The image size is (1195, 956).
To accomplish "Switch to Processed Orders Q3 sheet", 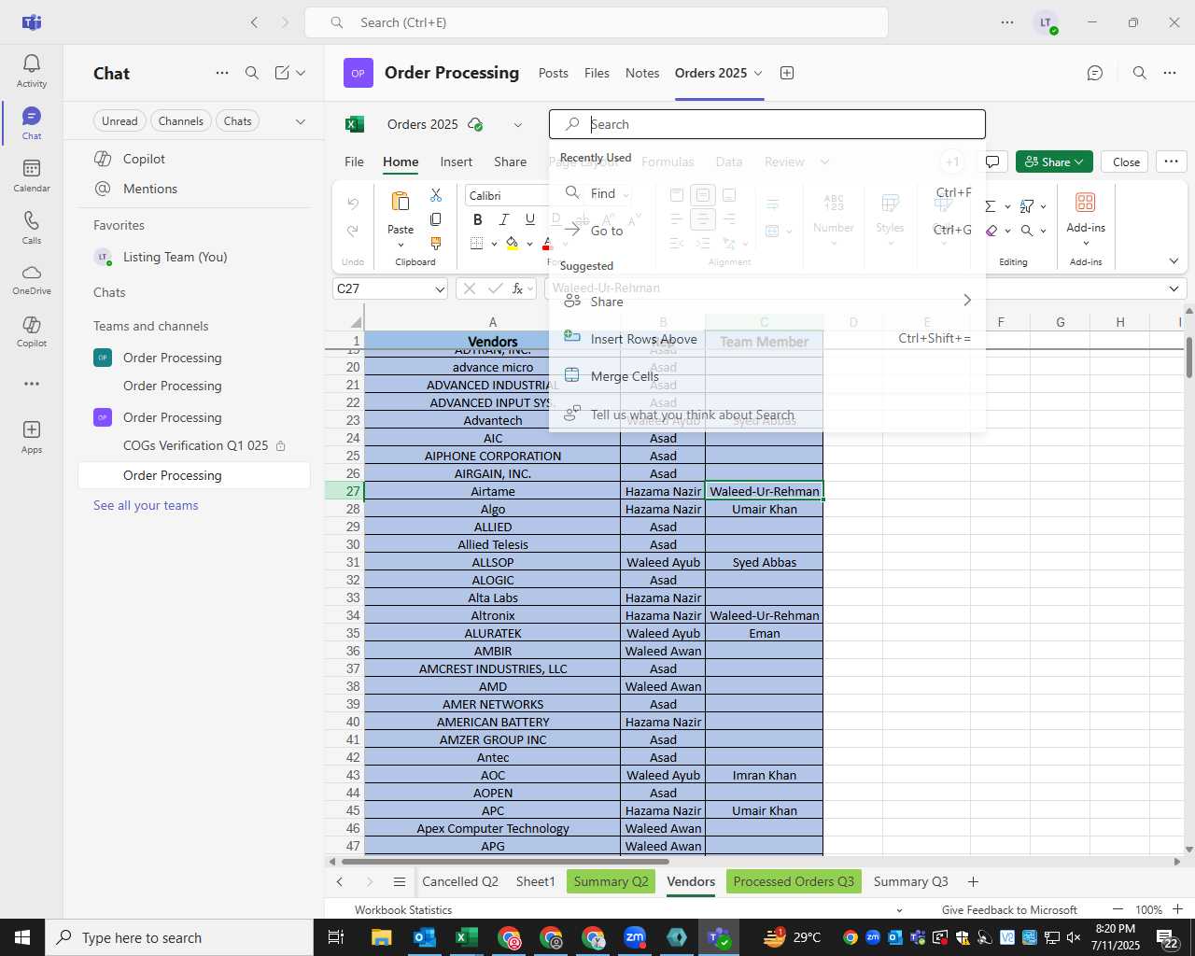I will tap(794, 881).
